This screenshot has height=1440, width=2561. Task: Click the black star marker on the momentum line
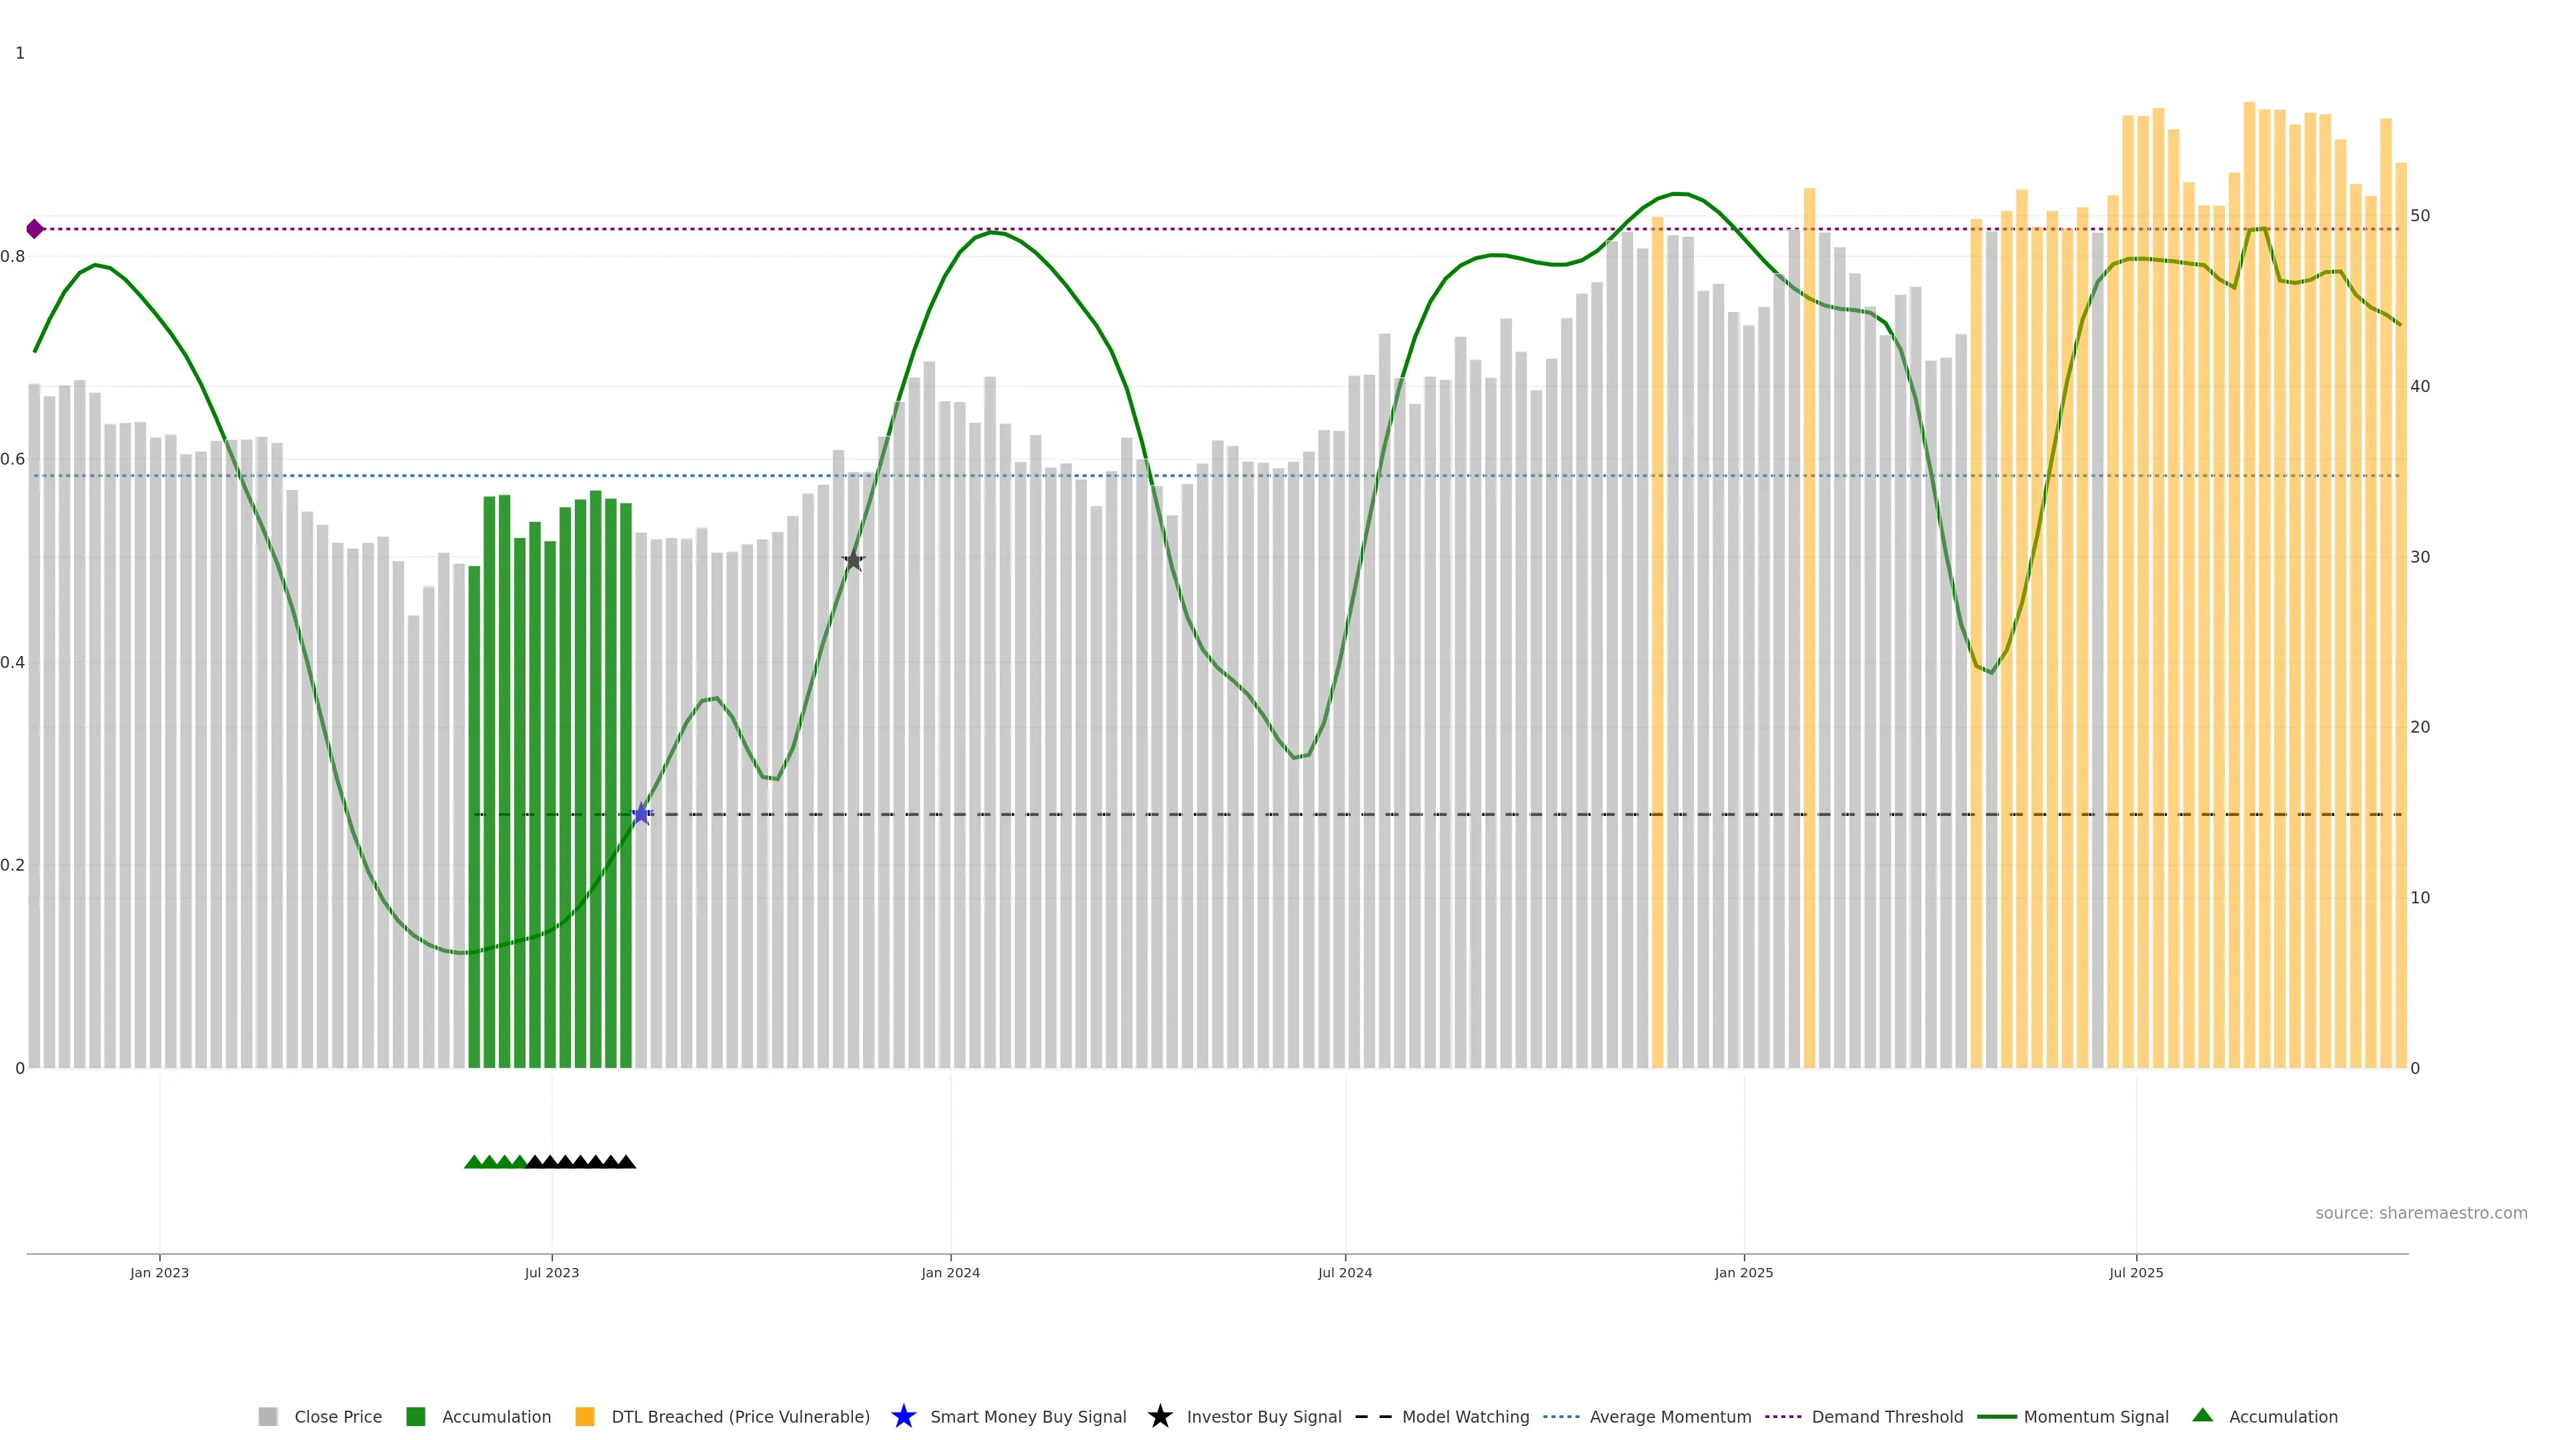(x=853, y=561)
